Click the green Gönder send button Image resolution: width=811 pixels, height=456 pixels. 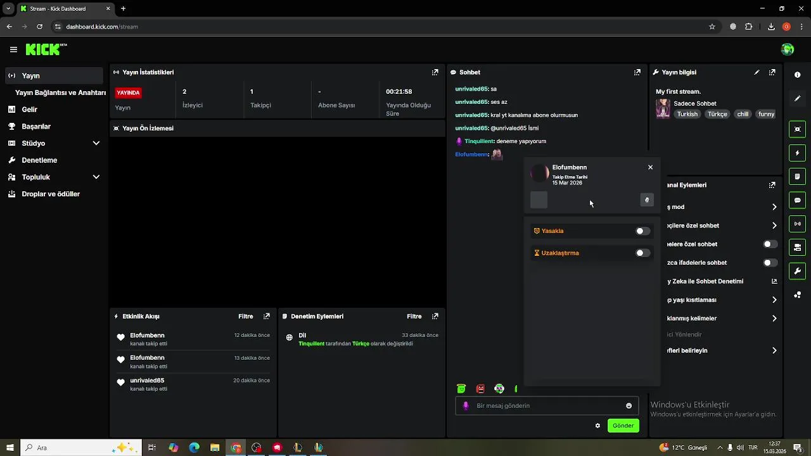pos(623,426)
